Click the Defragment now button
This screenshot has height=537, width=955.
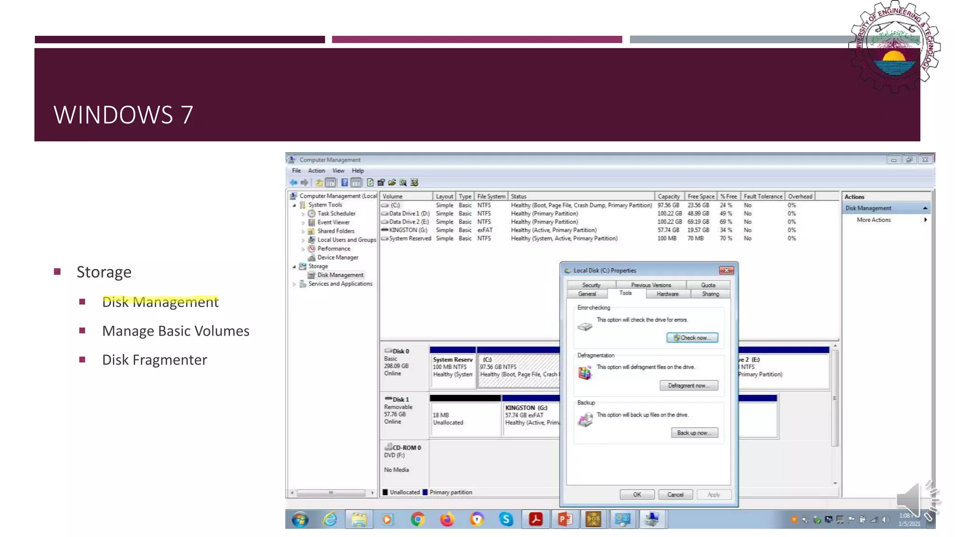pos(688,386)
